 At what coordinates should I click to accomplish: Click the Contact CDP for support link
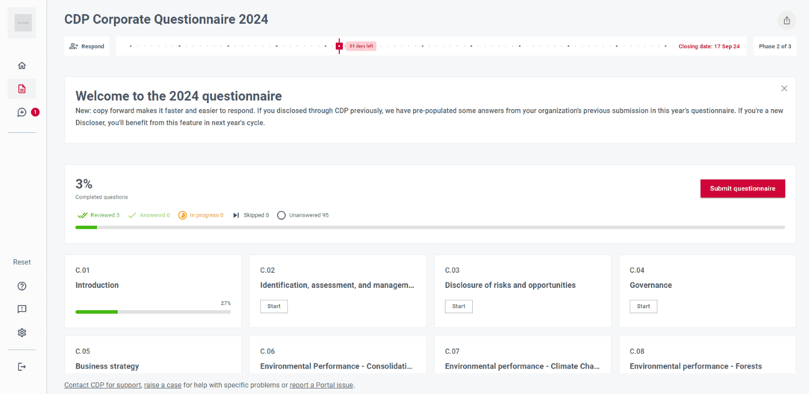[103, 385]
